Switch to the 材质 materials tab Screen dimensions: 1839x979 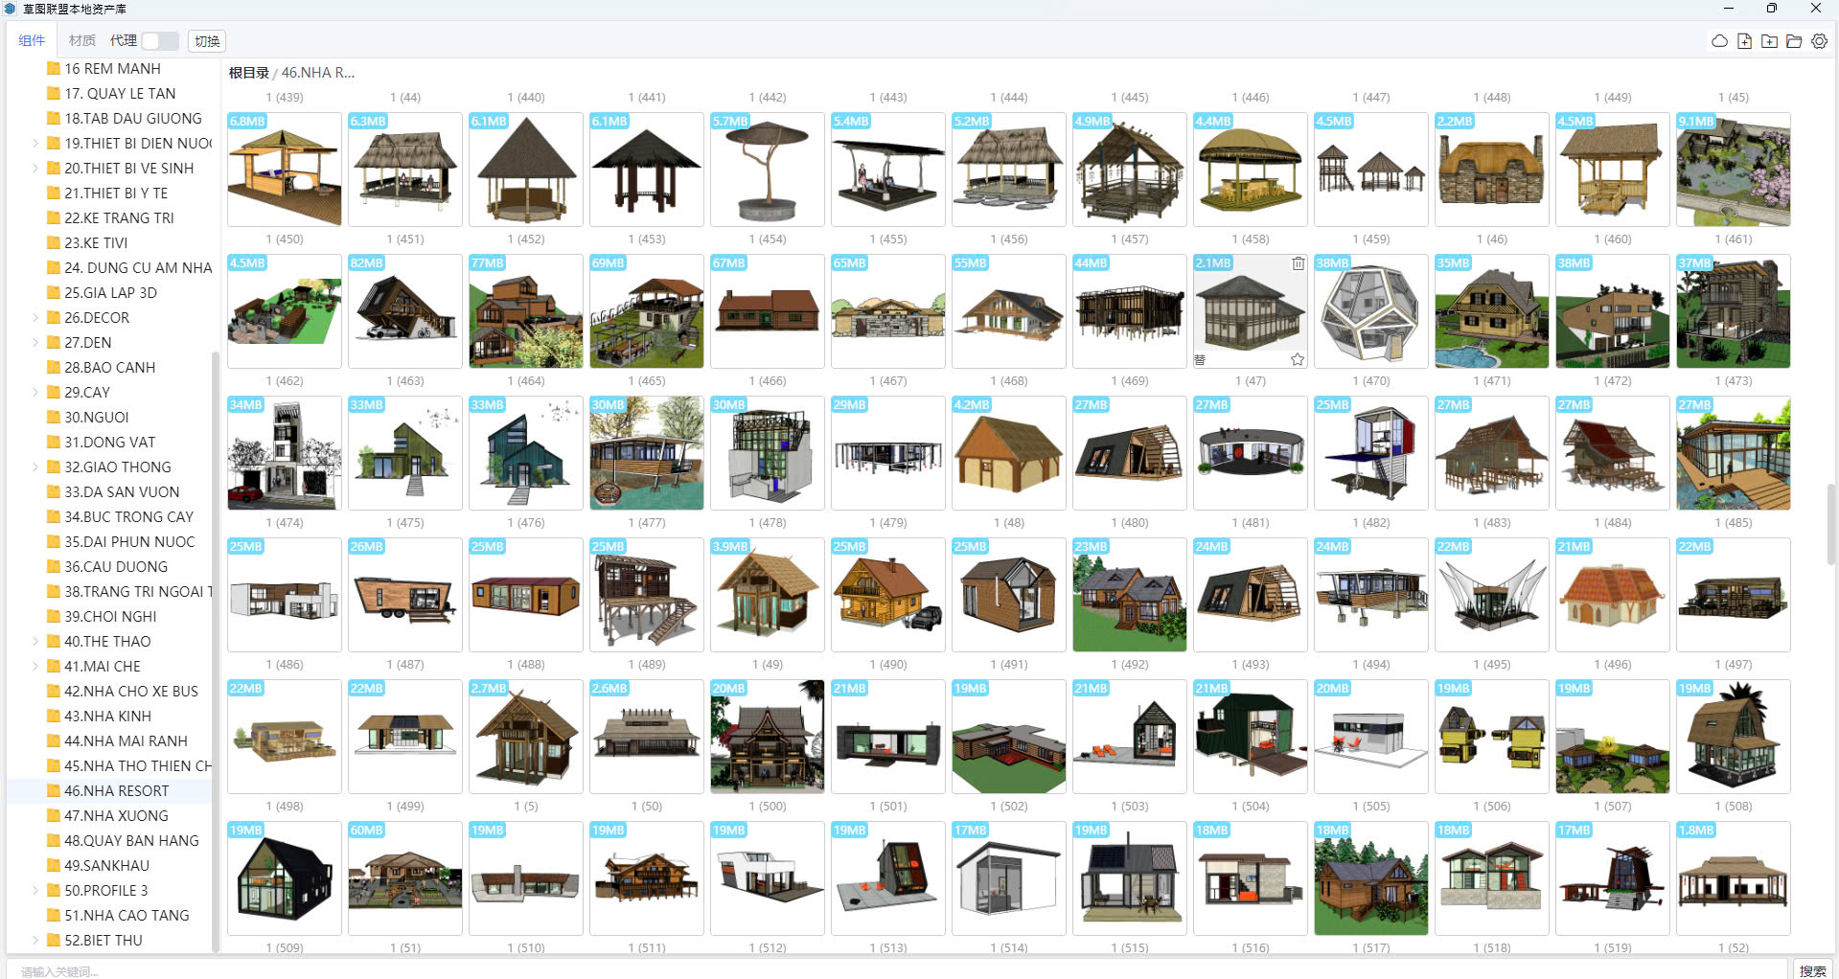[82, 40]
